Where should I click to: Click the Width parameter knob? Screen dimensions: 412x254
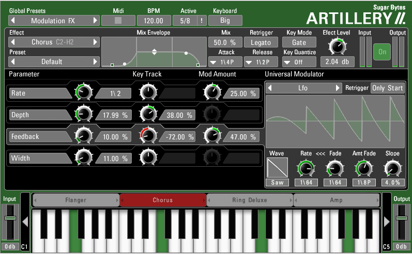coord(84,157)
